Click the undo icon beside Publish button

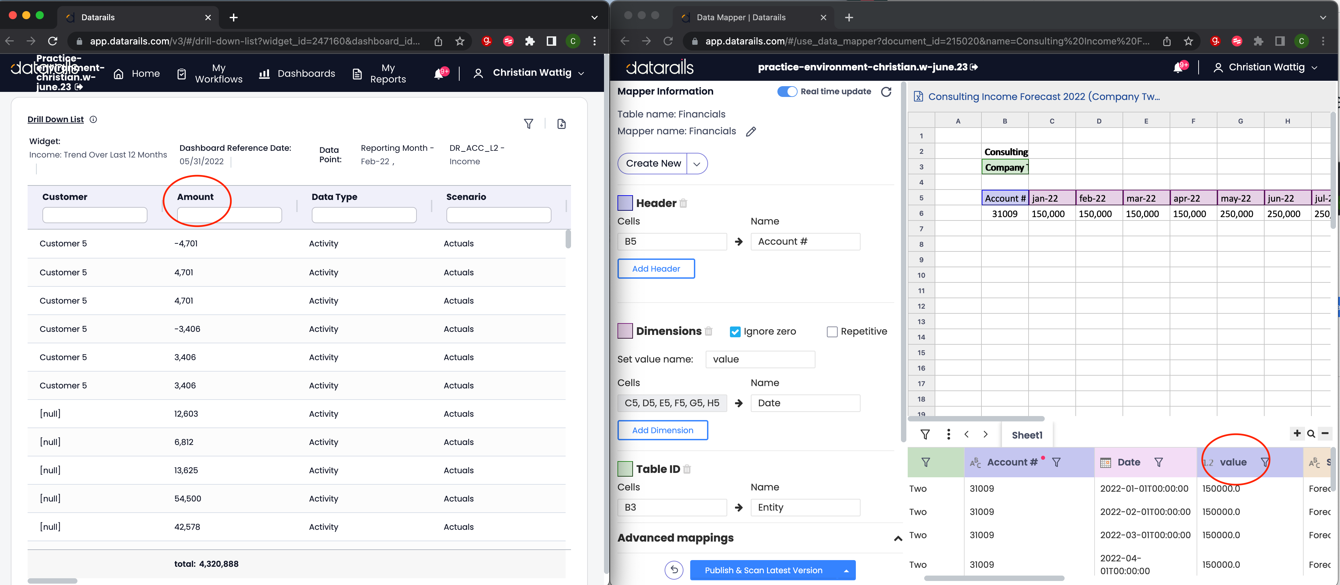[674, 570]
